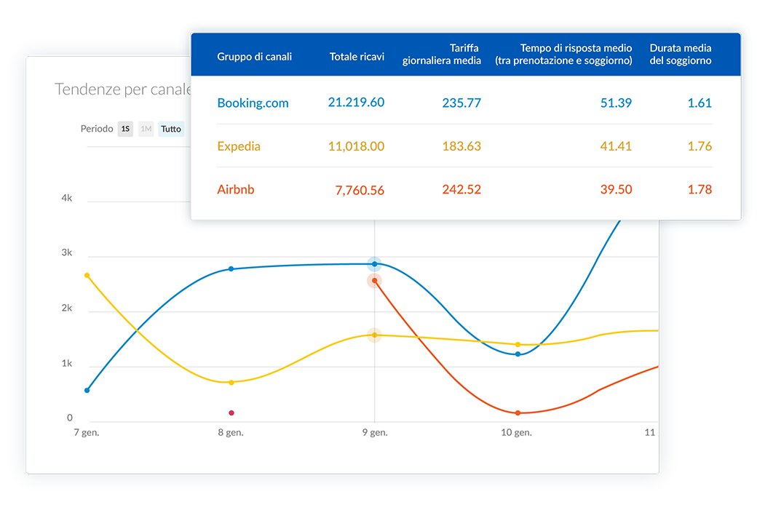This screenshot has width=757, height=518.
Task: Click Airbnb stay length 1.78
Action: point(699,189)
